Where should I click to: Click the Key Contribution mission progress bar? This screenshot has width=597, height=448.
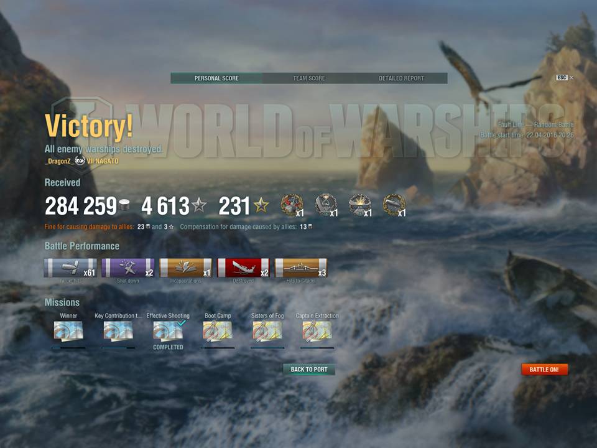coord(118,348)
